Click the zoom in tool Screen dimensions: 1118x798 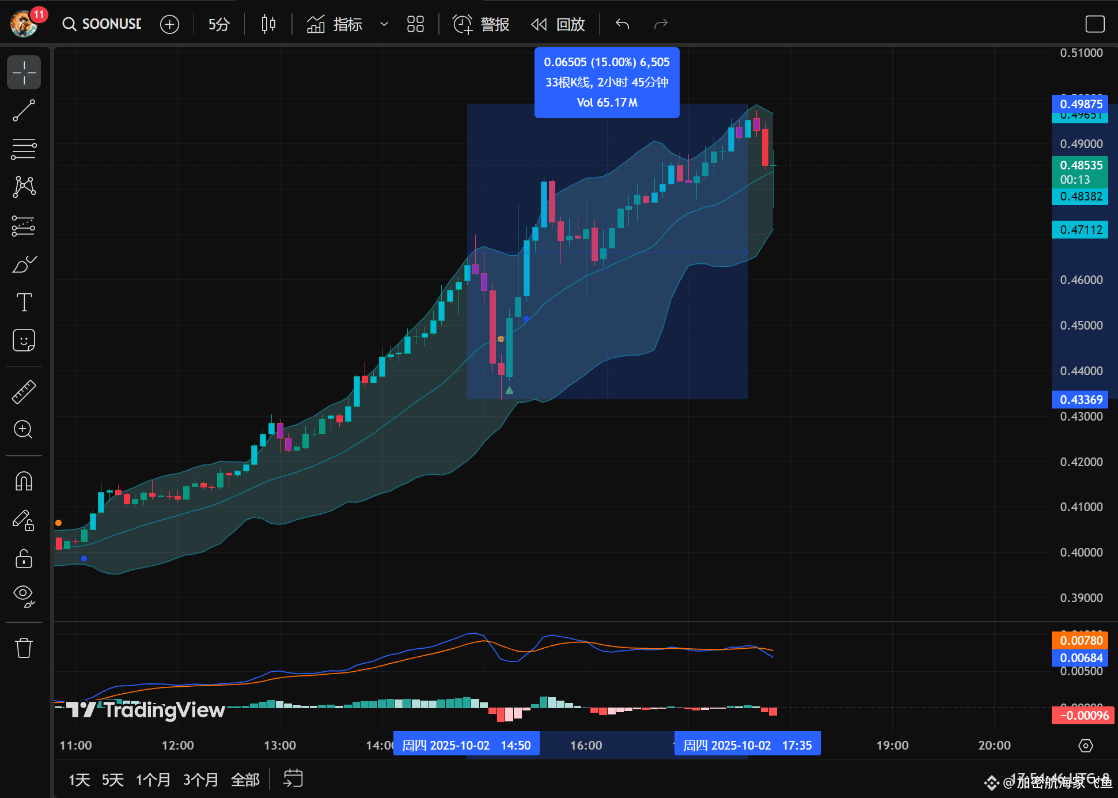point(24,429)
